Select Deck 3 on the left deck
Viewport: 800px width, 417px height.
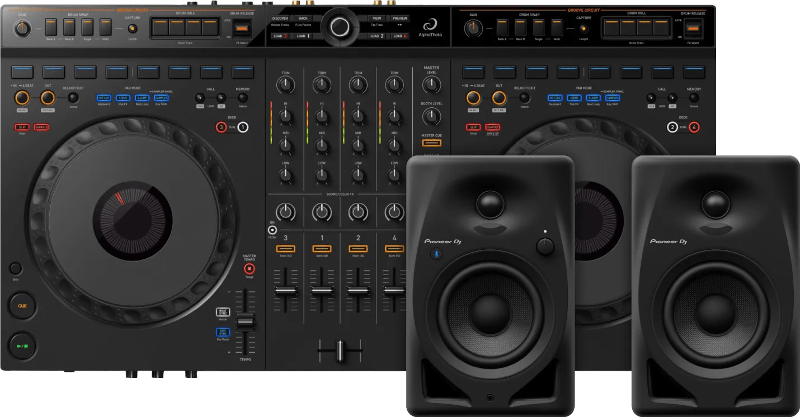point(221,127)
